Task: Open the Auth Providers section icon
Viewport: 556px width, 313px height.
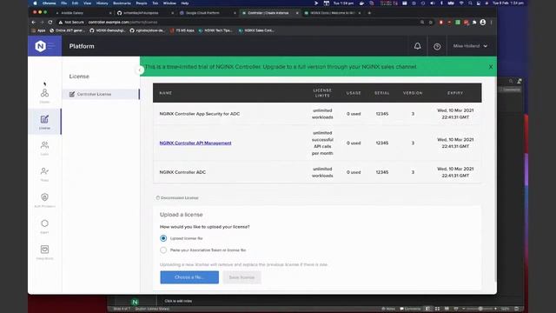Action: pos(44,197)
